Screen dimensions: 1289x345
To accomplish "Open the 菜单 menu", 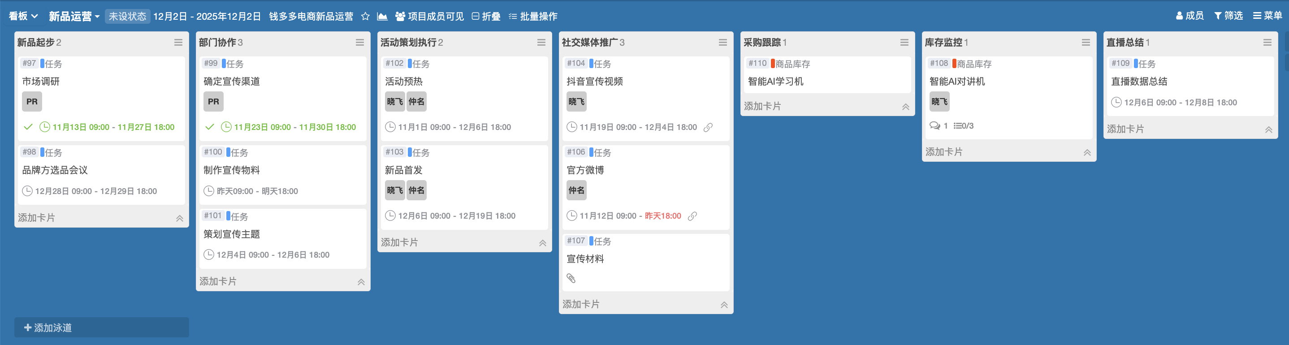I will (x=1267, y=16).
